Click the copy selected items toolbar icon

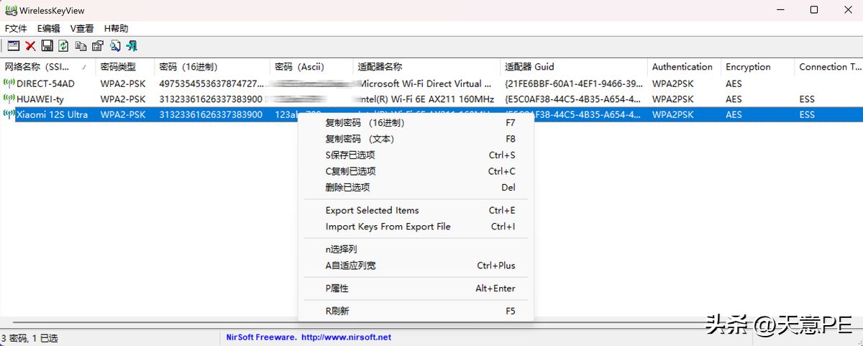point(81,46)
